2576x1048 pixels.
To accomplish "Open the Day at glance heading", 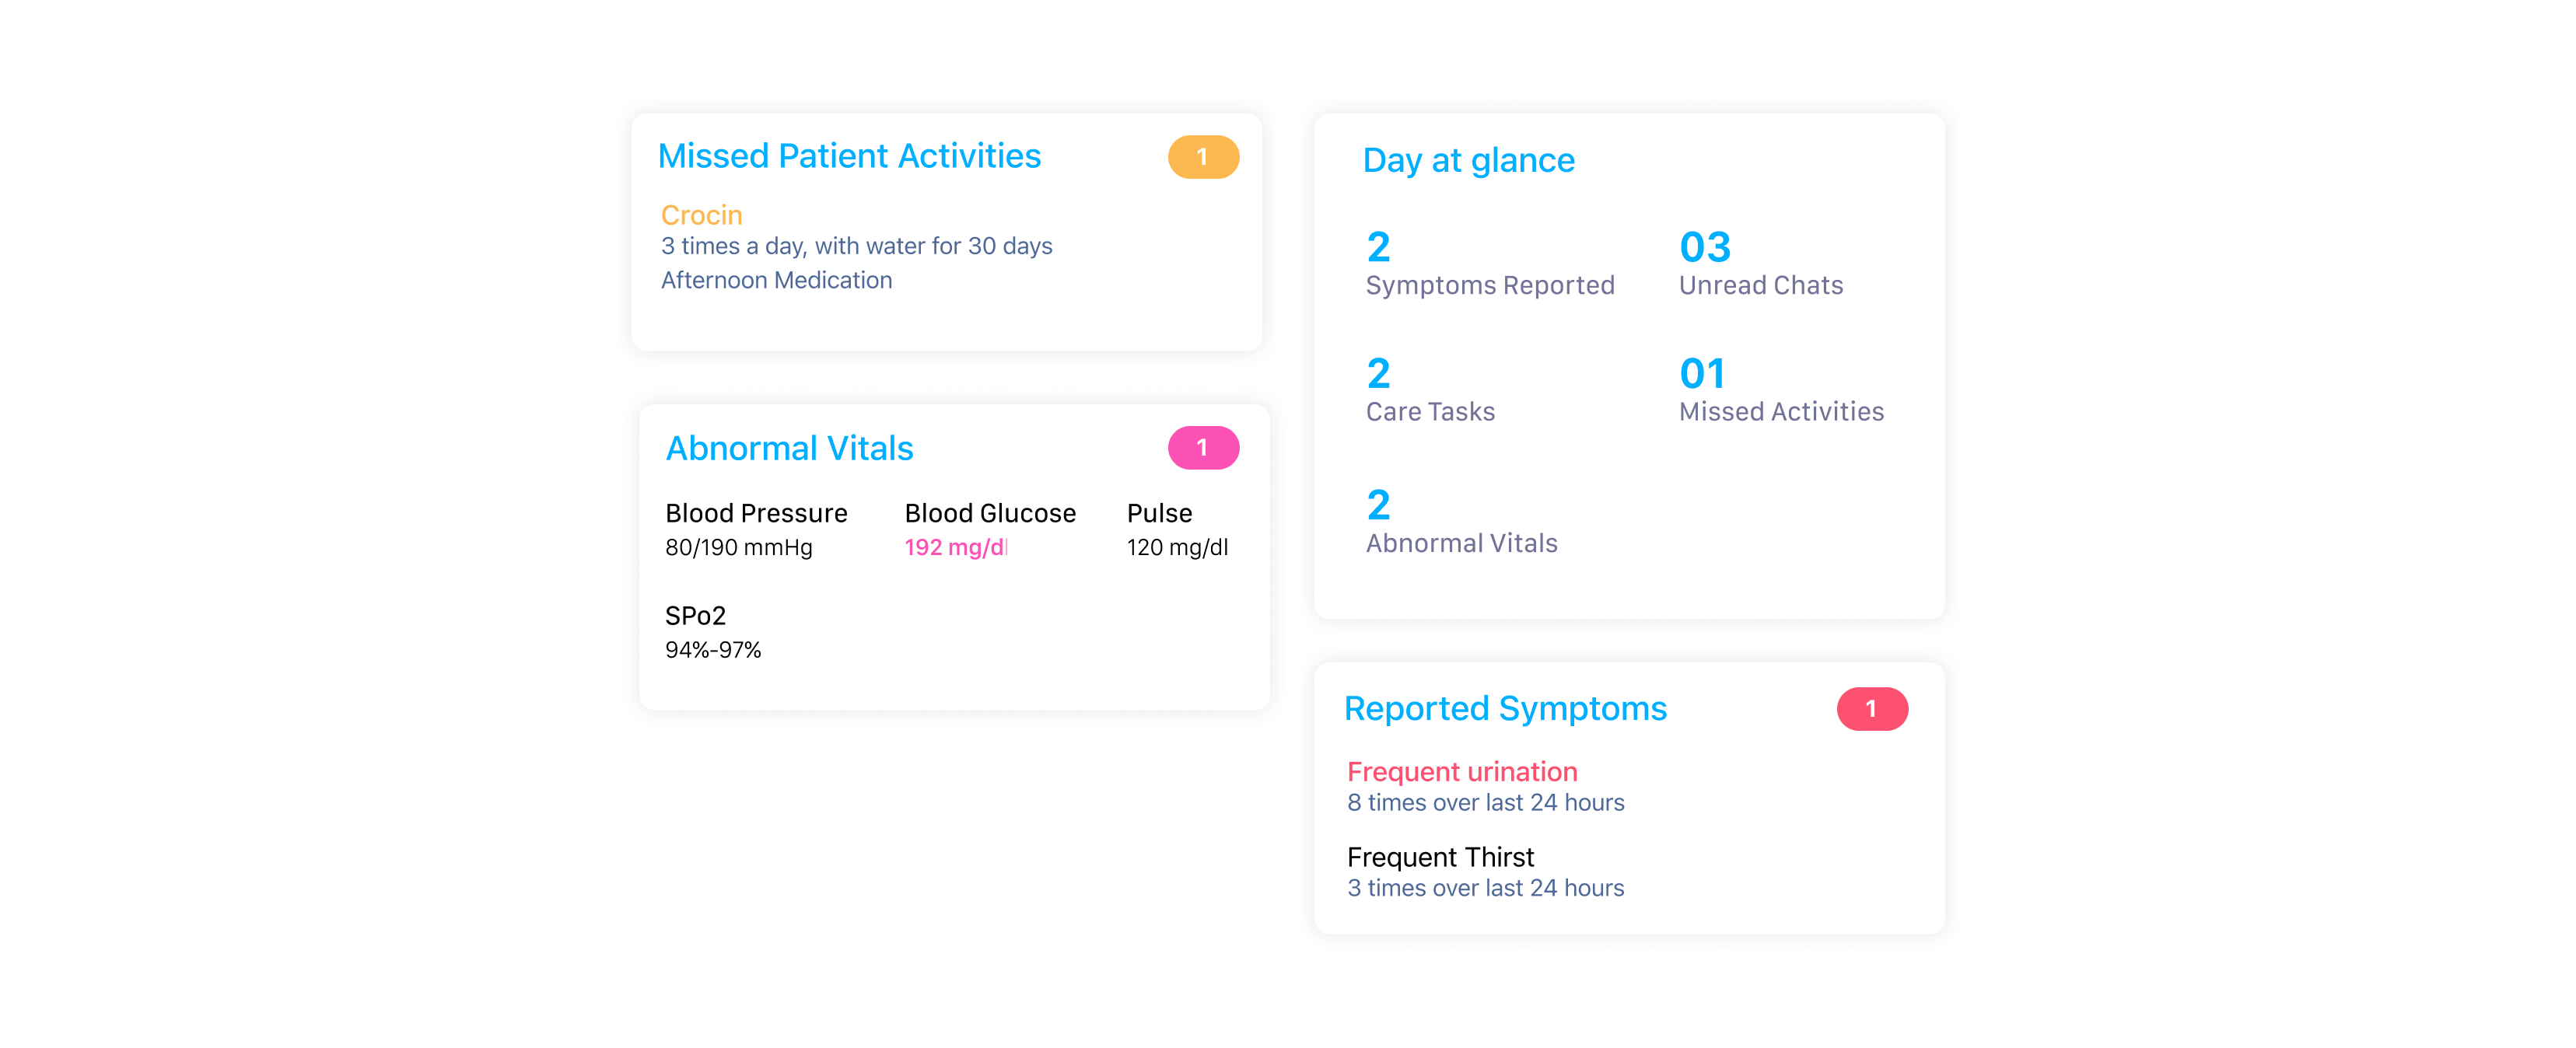I will tap(1468, 160).
